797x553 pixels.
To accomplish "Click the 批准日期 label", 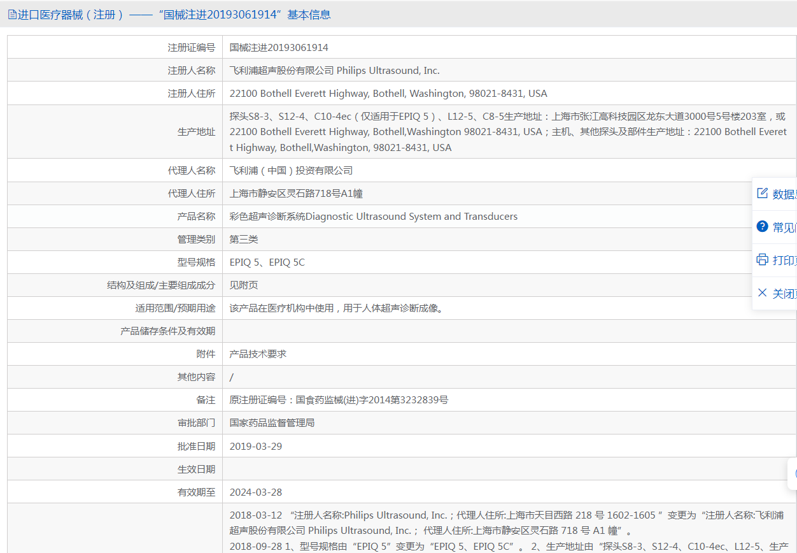I will [196, 446].
